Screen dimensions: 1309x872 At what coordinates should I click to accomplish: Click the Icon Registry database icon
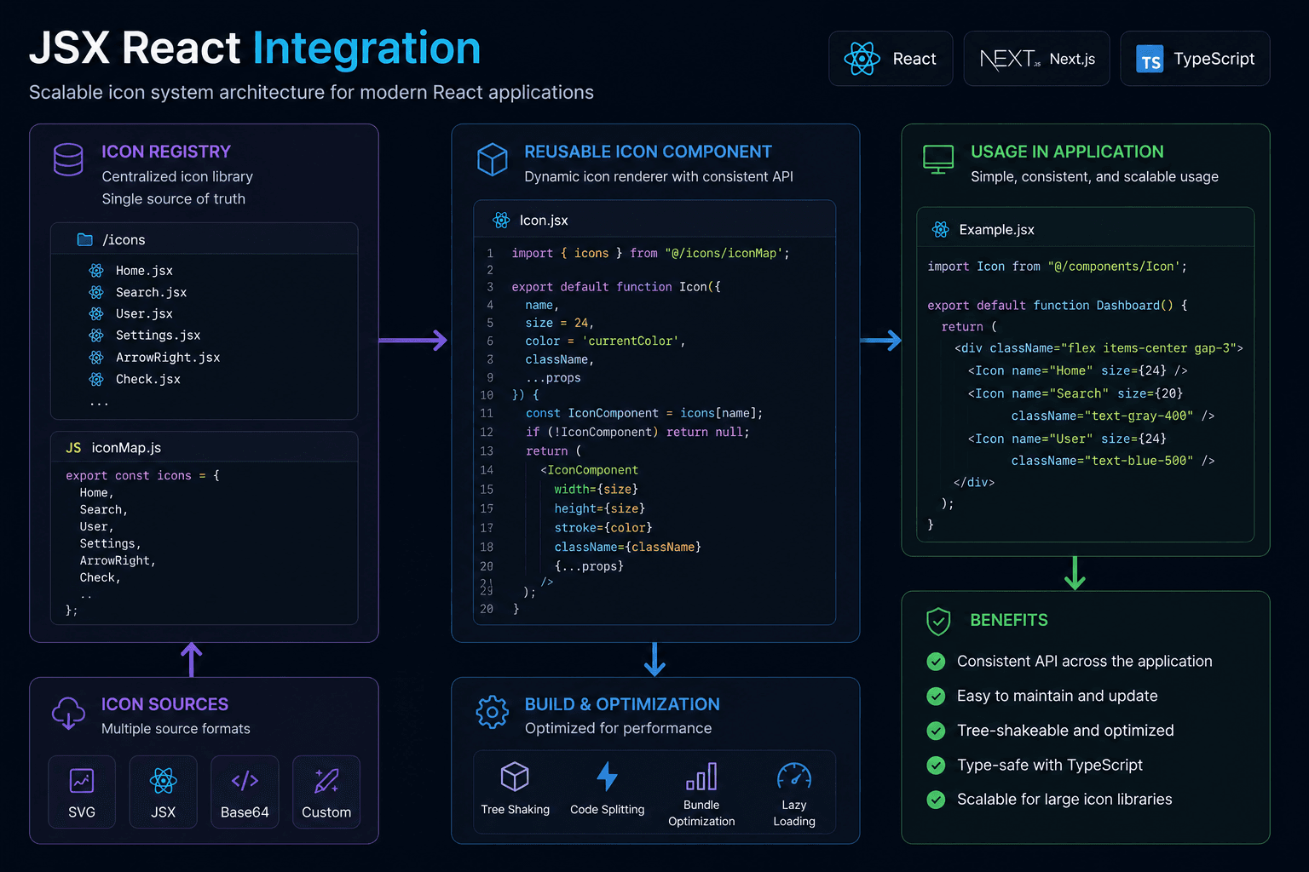[x=68, y=159]
